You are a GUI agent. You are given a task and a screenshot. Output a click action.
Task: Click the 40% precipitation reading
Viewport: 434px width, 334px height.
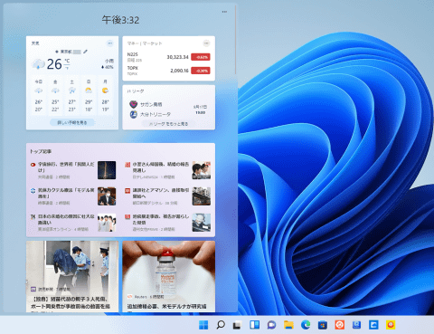click(108, 67)
